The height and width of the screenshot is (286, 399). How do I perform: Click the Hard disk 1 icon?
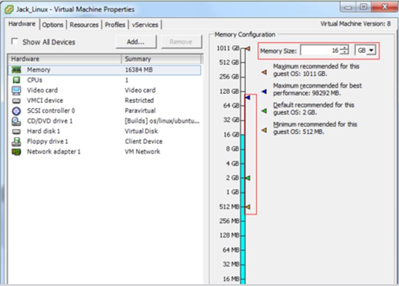coord(16,131)
